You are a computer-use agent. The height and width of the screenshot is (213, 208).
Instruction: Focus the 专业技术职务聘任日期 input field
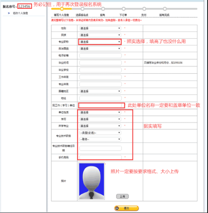tap(101, 148)
